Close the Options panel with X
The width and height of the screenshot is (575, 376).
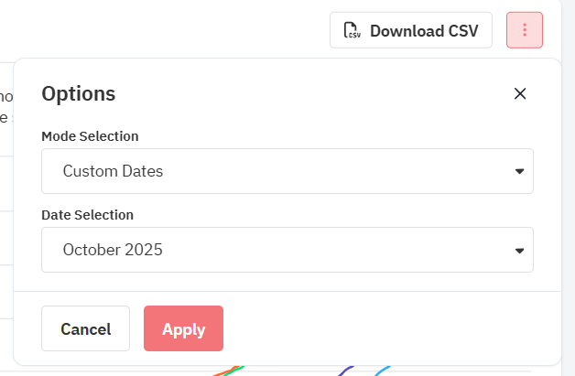pos(520,93)
